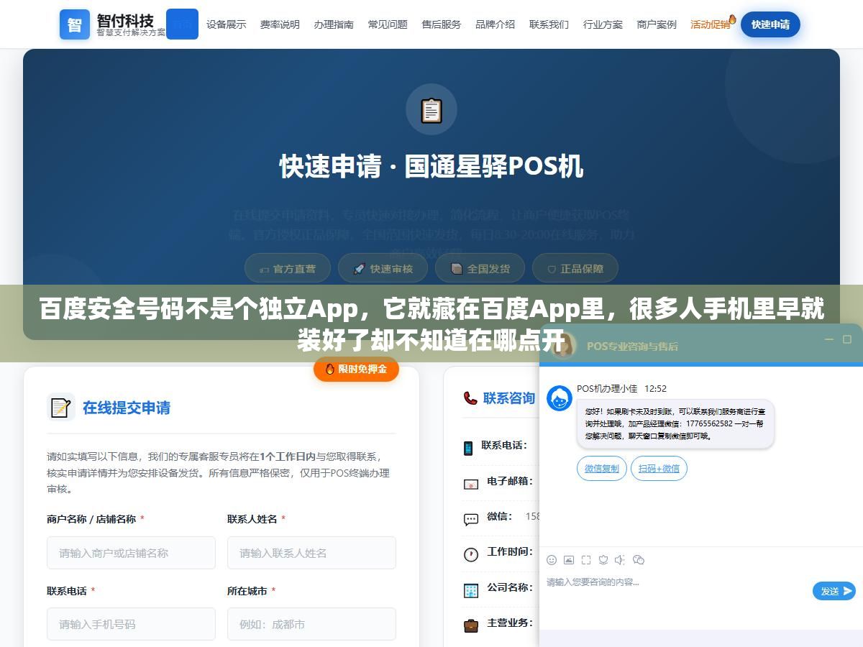863x647 pixels.
Task: Open the 费率说明 nav item
Action: click(x=280, y=24)
